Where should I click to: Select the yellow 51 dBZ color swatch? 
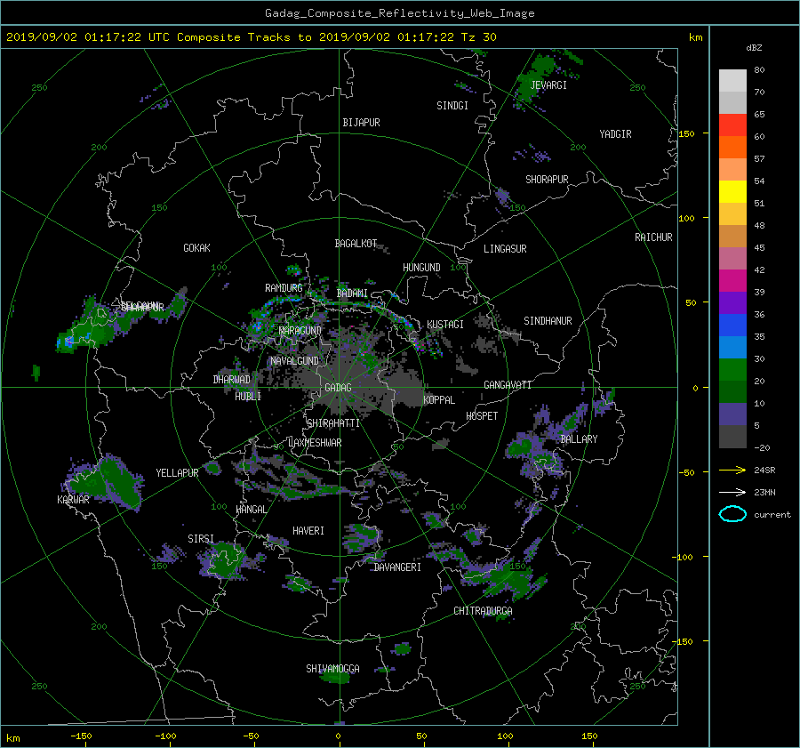point(732,191)
